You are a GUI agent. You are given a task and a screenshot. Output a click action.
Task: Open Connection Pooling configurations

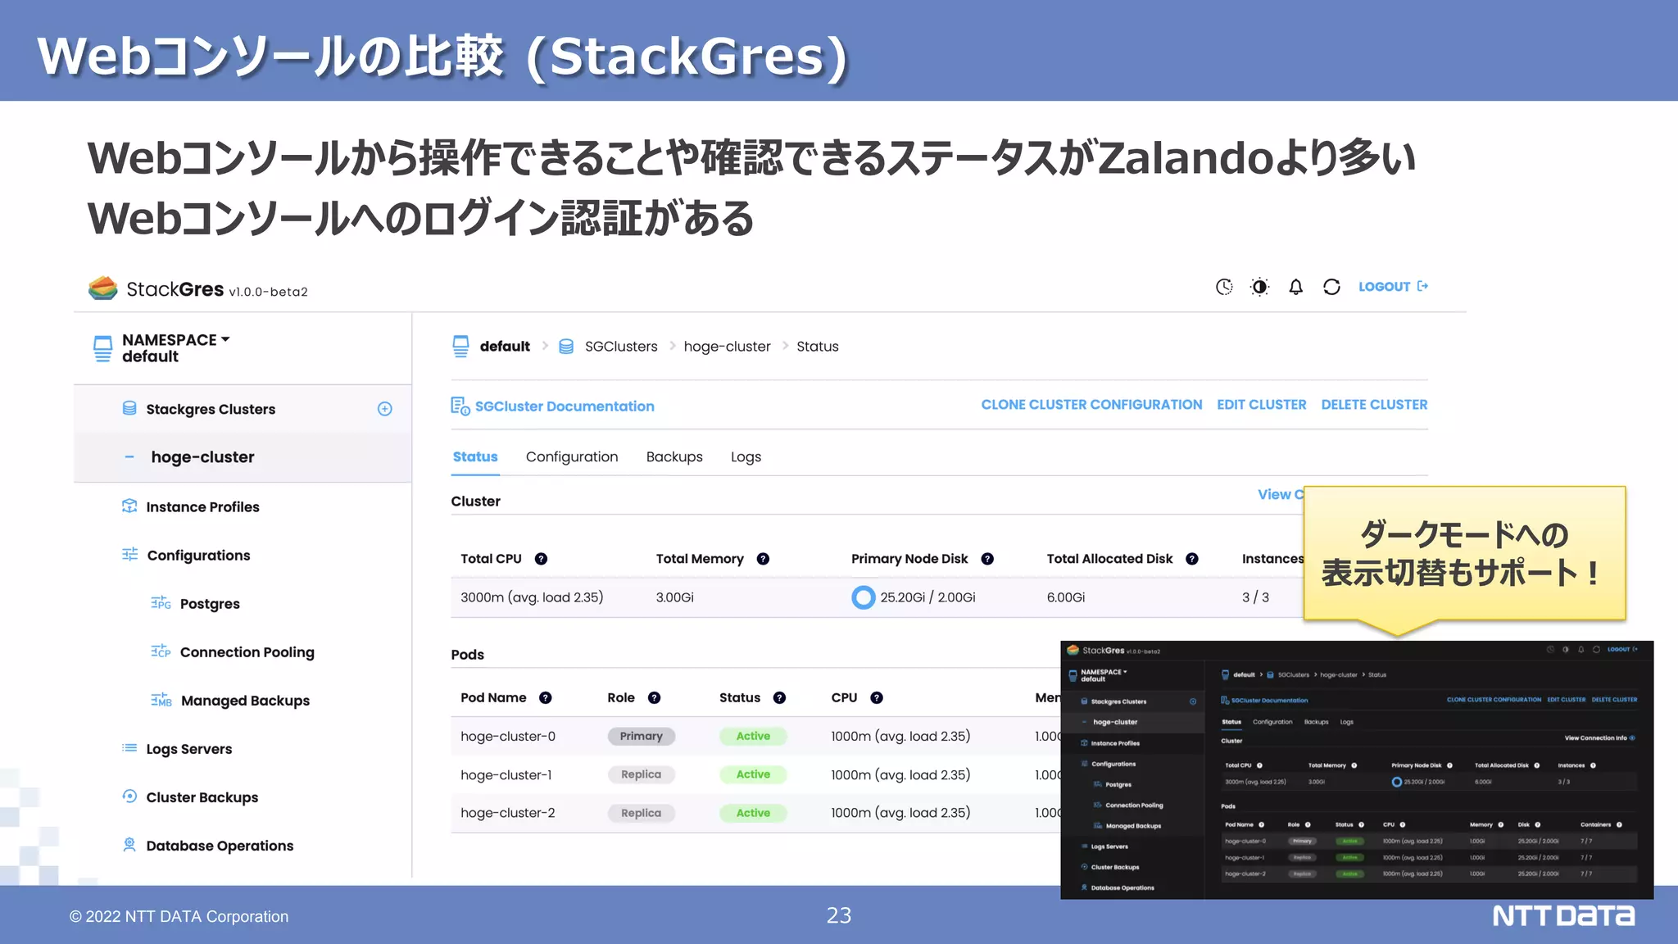(x=247, y=652)
